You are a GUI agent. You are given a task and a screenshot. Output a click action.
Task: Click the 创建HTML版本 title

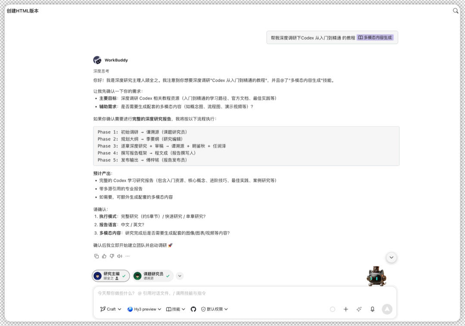coord(22,11)
